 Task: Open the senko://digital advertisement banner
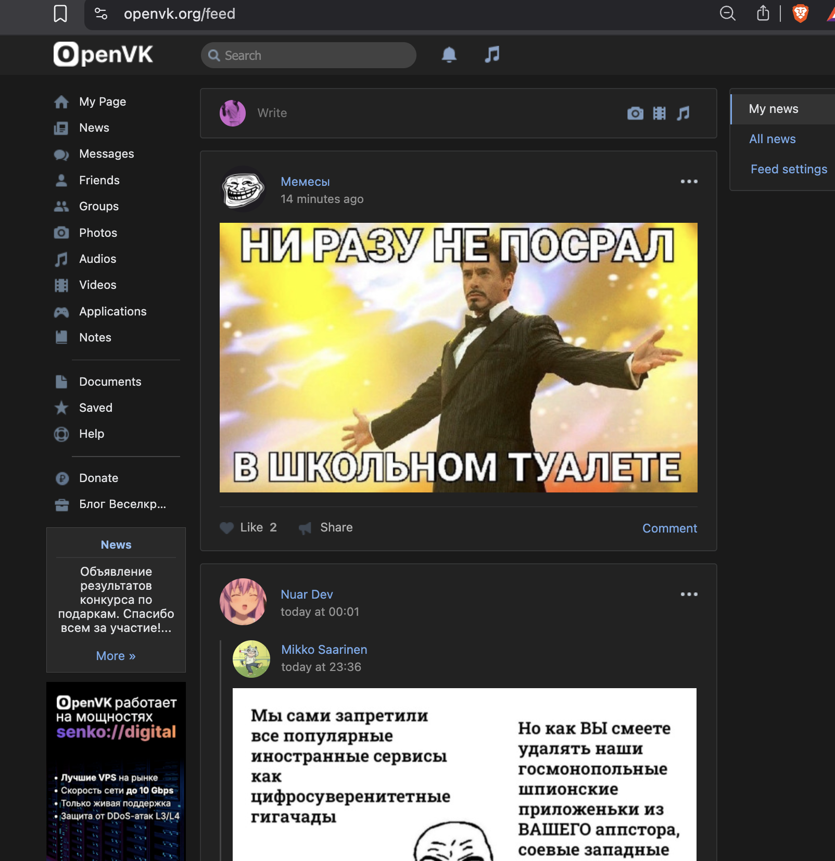(116, 771)
